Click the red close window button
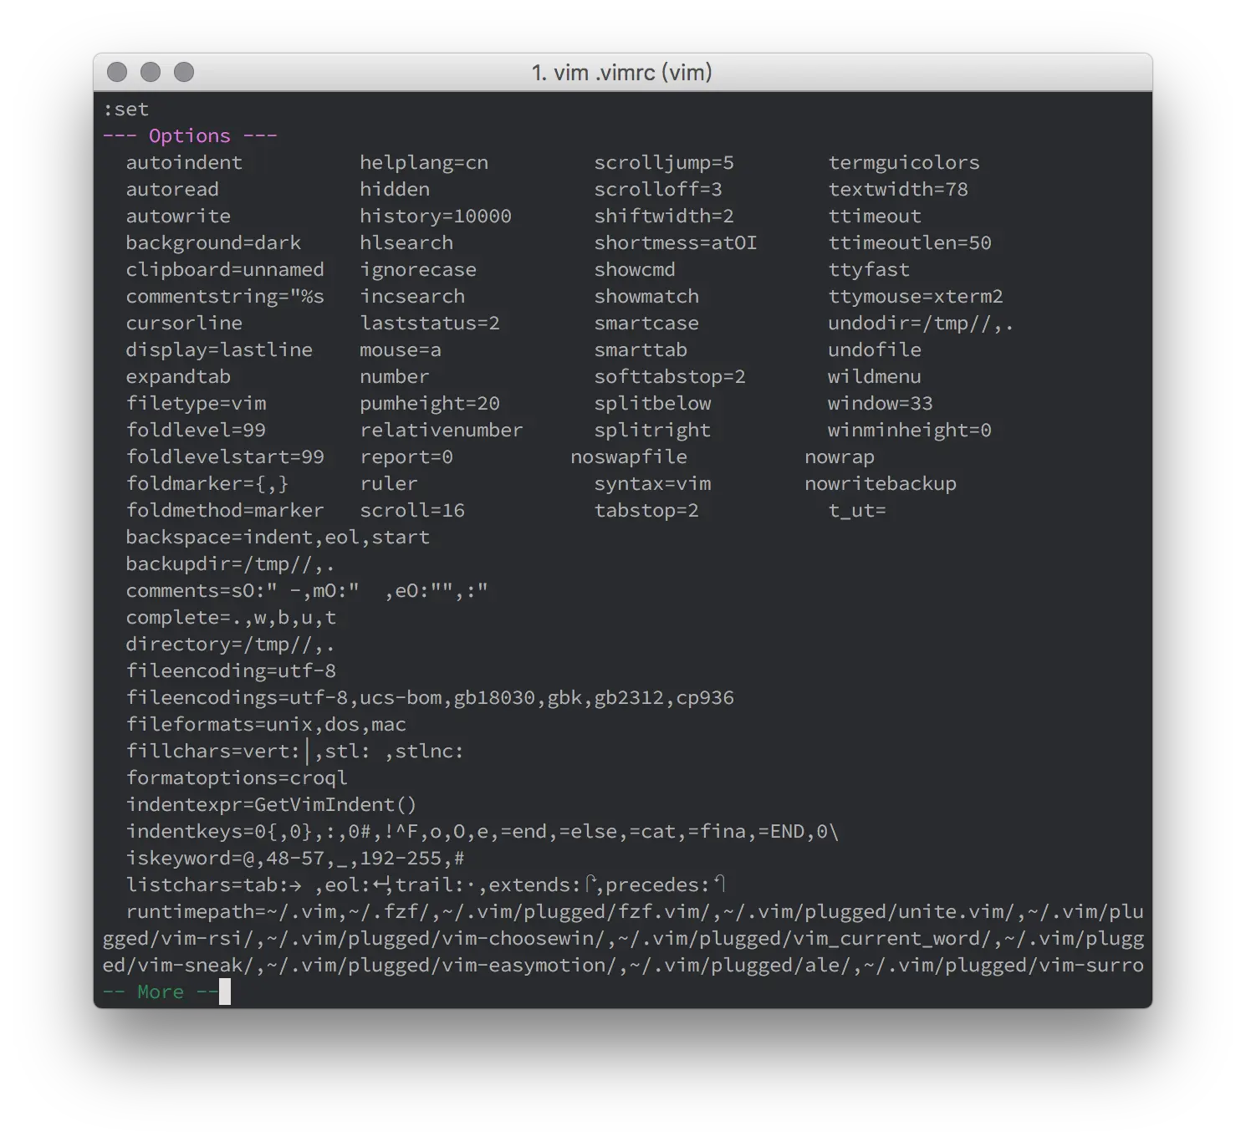Screen dimensions: 1246x1142 [117, 72]
